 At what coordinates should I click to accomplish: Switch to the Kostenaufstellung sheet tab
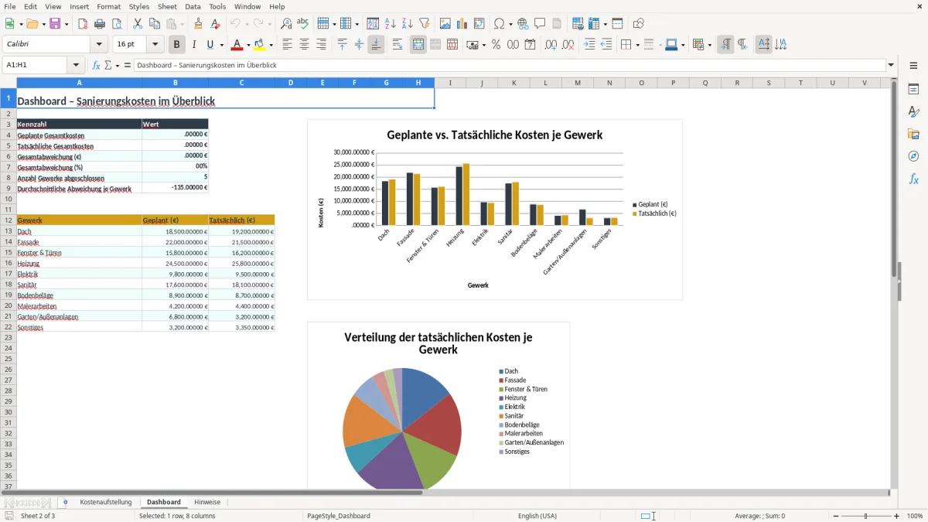click(x=106, y=502)
